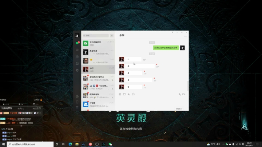Open the 订阅号 subscriptions entry
This screenshot has width=262, height=147.
[x=98, y=104]
